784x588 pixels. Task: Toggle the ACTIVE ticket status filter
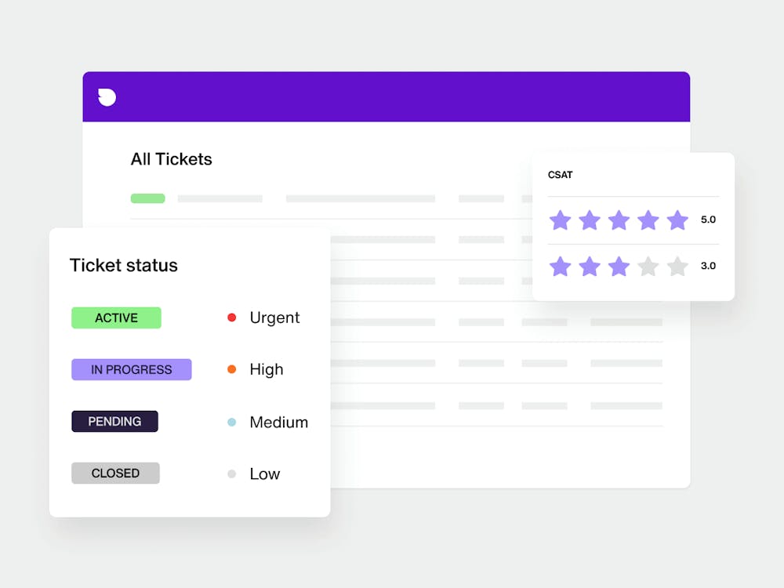pyautogui.click(x=116, y=318)
